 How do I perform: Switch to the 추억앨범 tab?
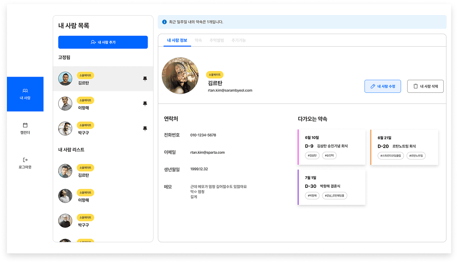(x=217, y=41)
